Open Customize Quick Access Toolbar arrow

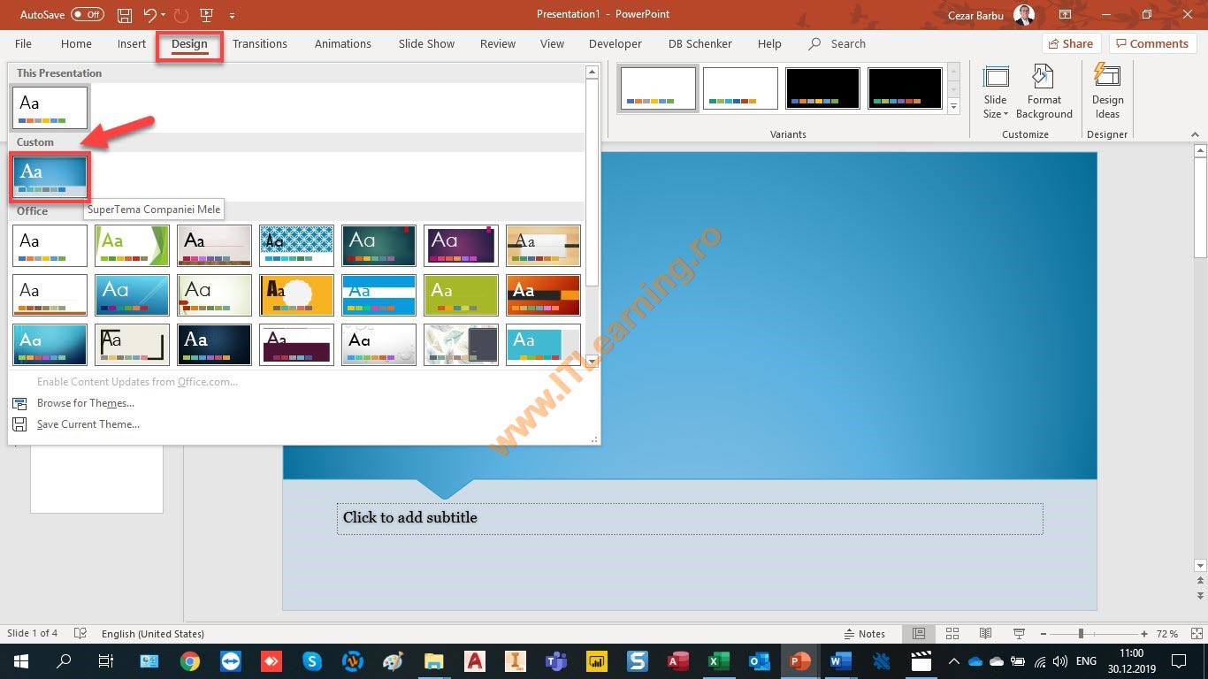(232, 15)
